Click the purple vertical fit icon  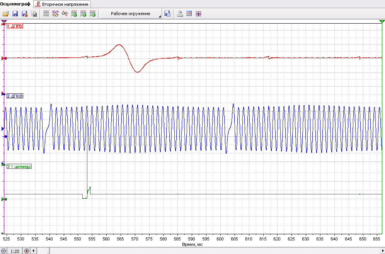pos(198,14)
